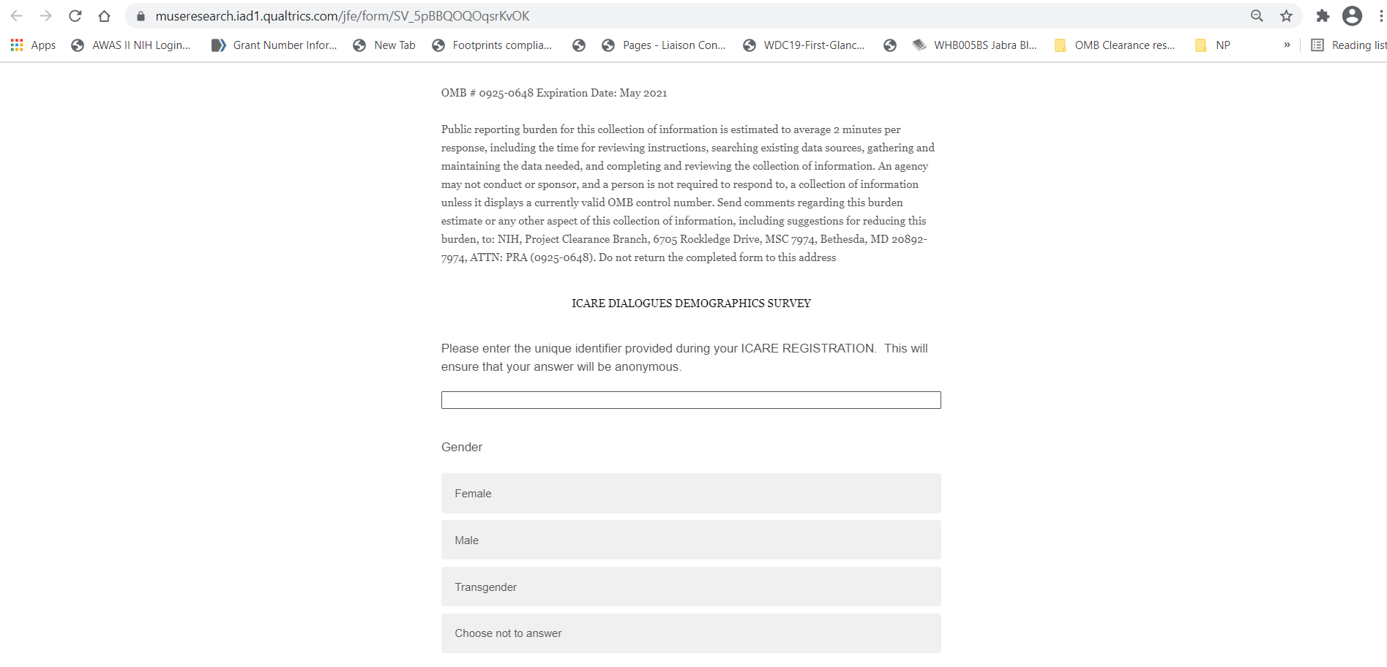
Task: Click the browser back arrow
Action: coord(17,16)
